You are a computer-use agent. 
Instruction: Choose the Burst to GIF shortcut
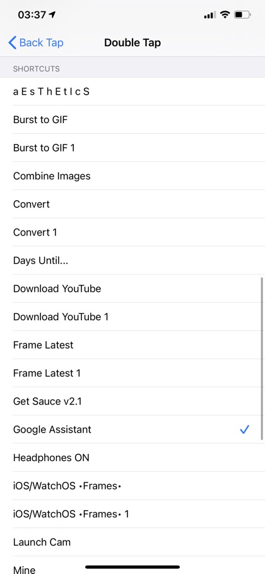(132, 120)
